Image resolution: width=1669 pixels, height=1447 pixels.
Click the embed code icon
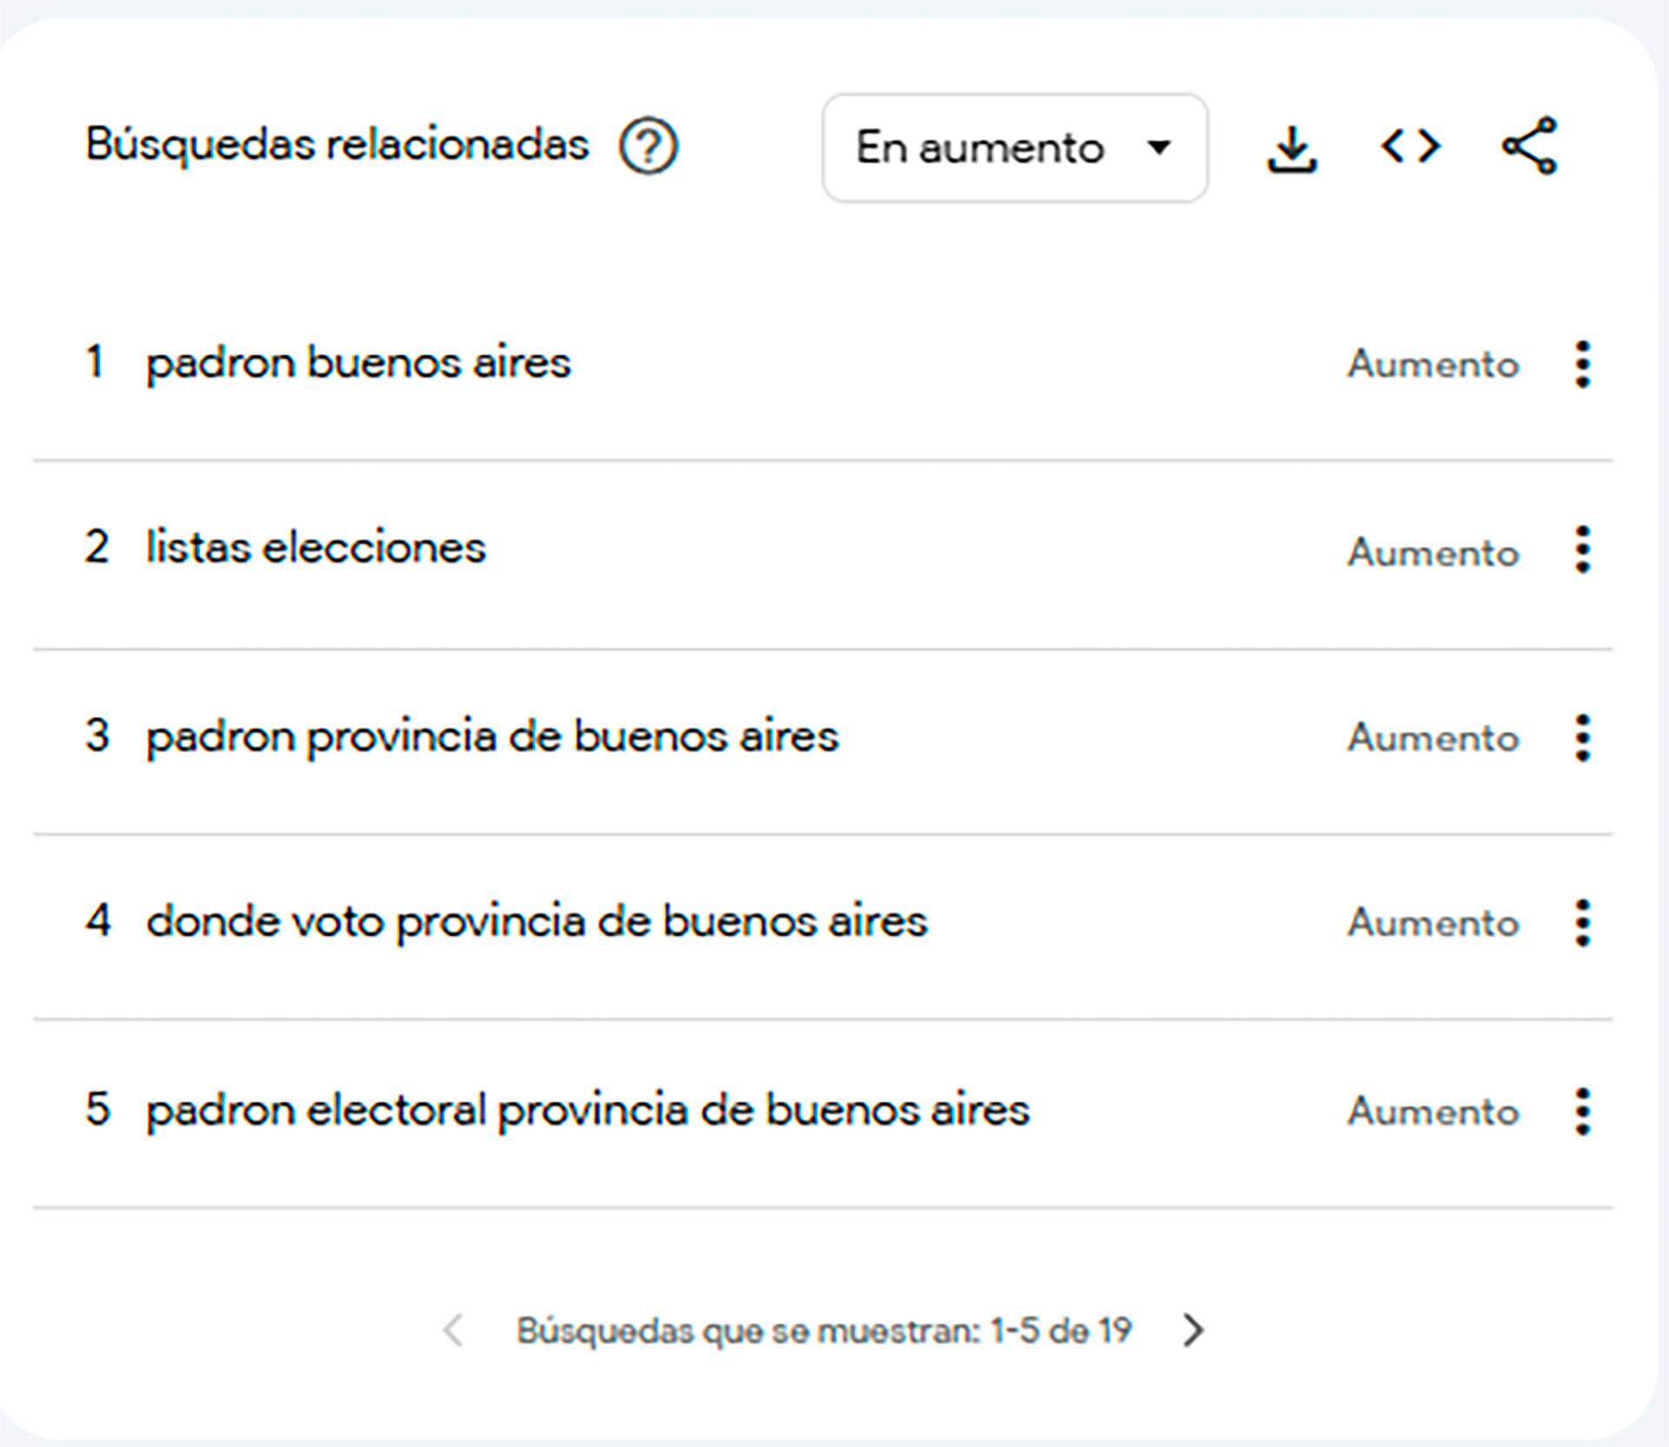[1413, 147]
